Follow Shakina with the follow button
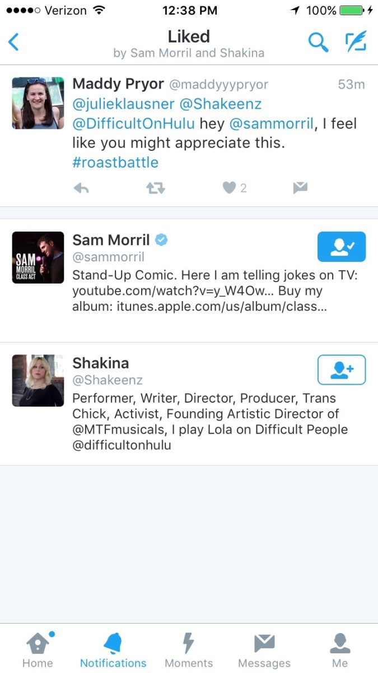The height and width of the screenshot is (673, 378). tap(341, 370)
